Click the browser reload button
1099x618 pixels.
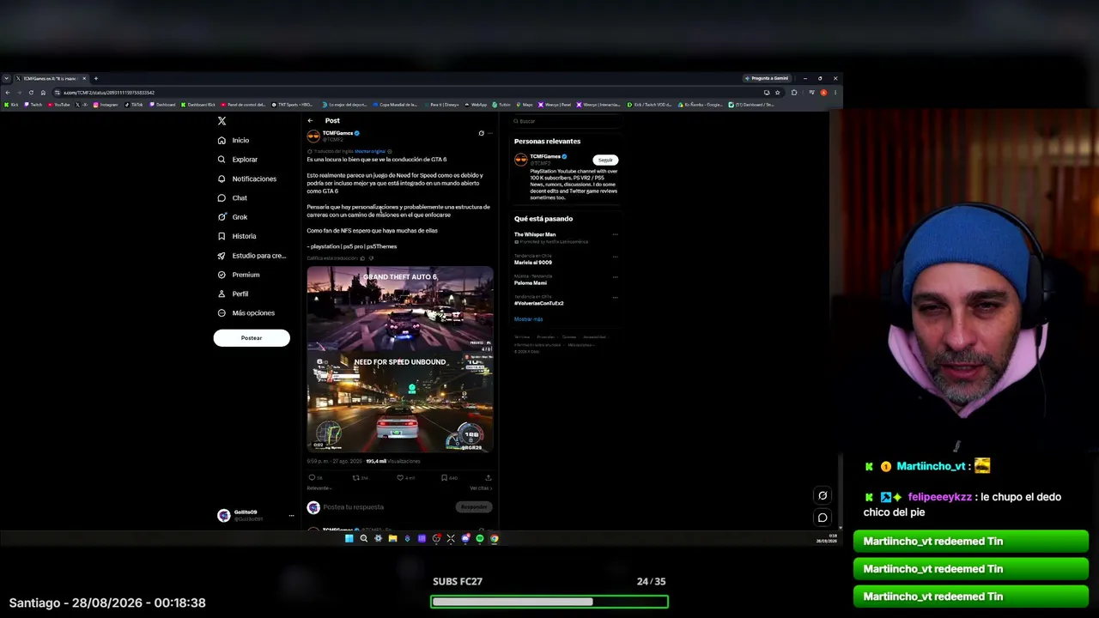pyautogui.click(x=31, y=93)
